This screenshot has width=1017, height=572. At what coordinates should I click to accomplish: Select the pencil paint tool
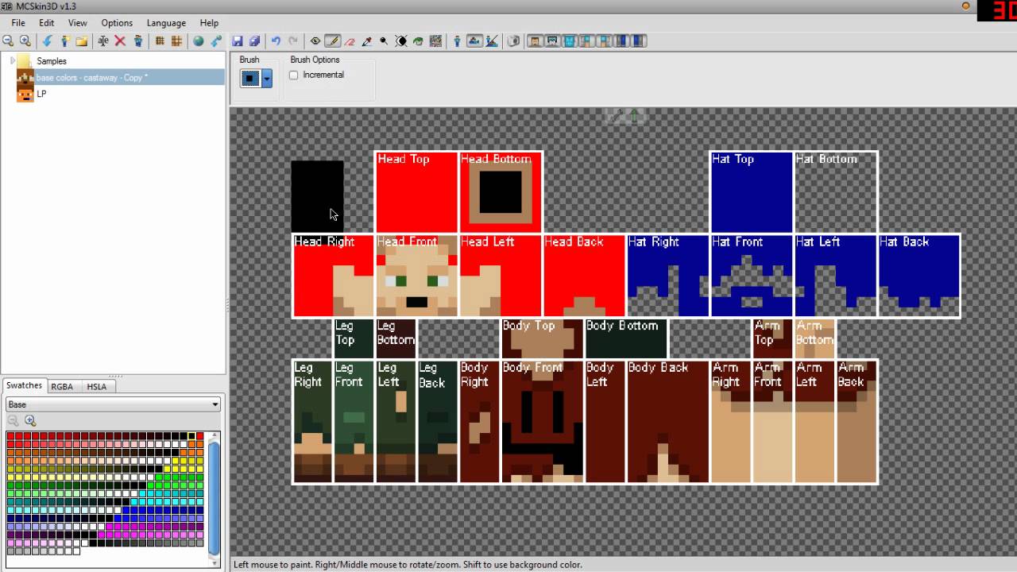tap(332, 41)
